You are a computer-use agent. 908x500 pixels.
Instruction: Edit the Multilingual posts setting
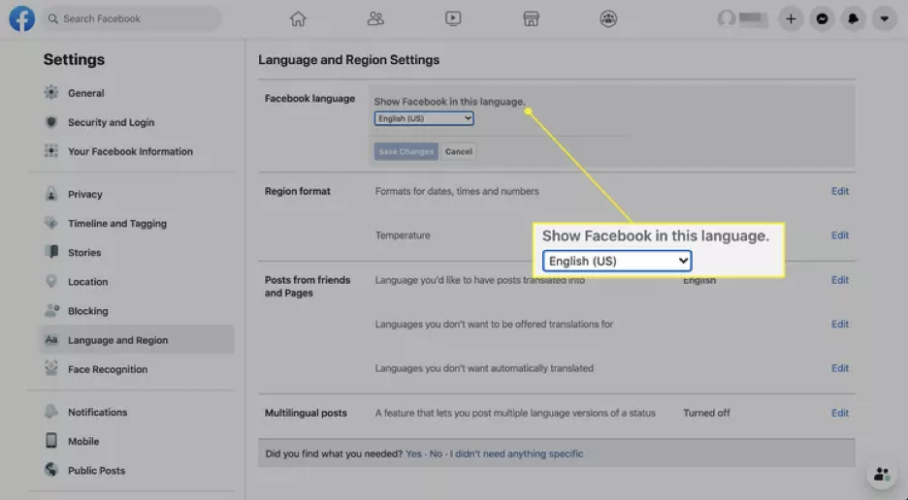pyautogui.click(x=839, y=413)
